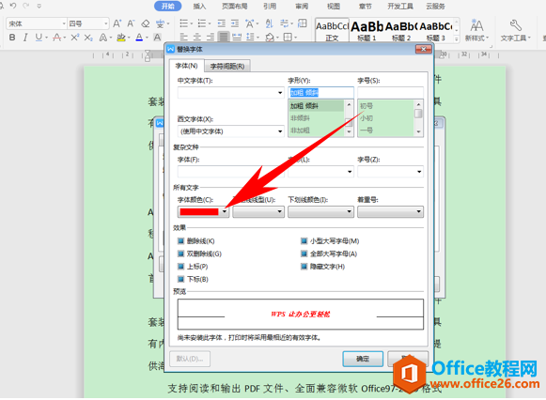
Task: Open the Chinese font 中文字体 dropdown
Action: click(x=280, y=93)
